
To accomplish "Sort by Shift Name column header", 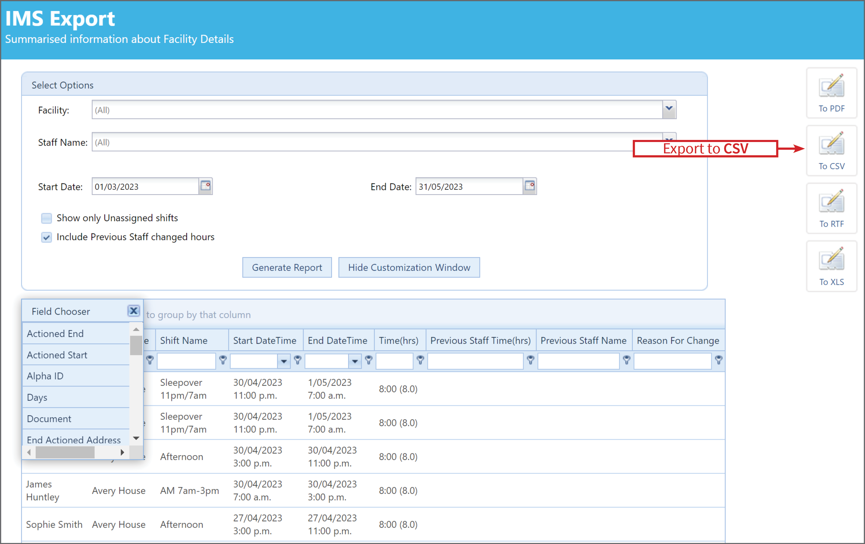I will 192,340.
